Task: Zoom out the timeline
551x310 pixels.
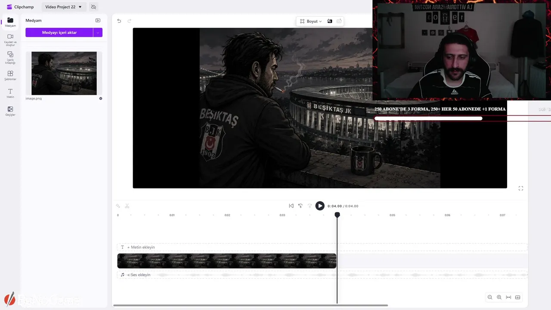Action: tap(490, 297)
